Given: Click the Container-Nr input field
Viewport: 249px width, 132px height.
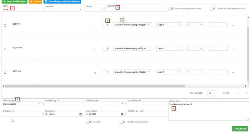Looking at the screenshot, I should pyautogui.click(x=22, y=114).
